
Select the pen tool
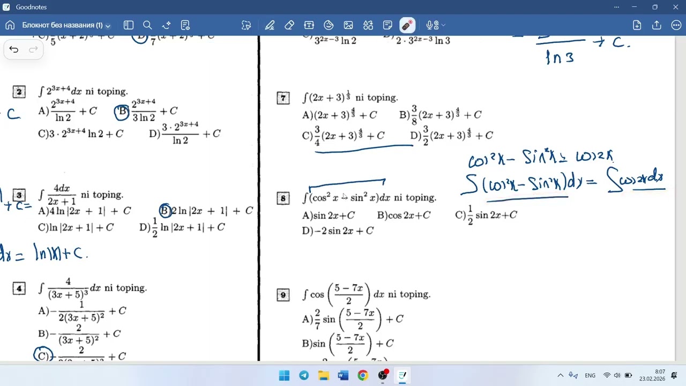(x=270, y=25)
